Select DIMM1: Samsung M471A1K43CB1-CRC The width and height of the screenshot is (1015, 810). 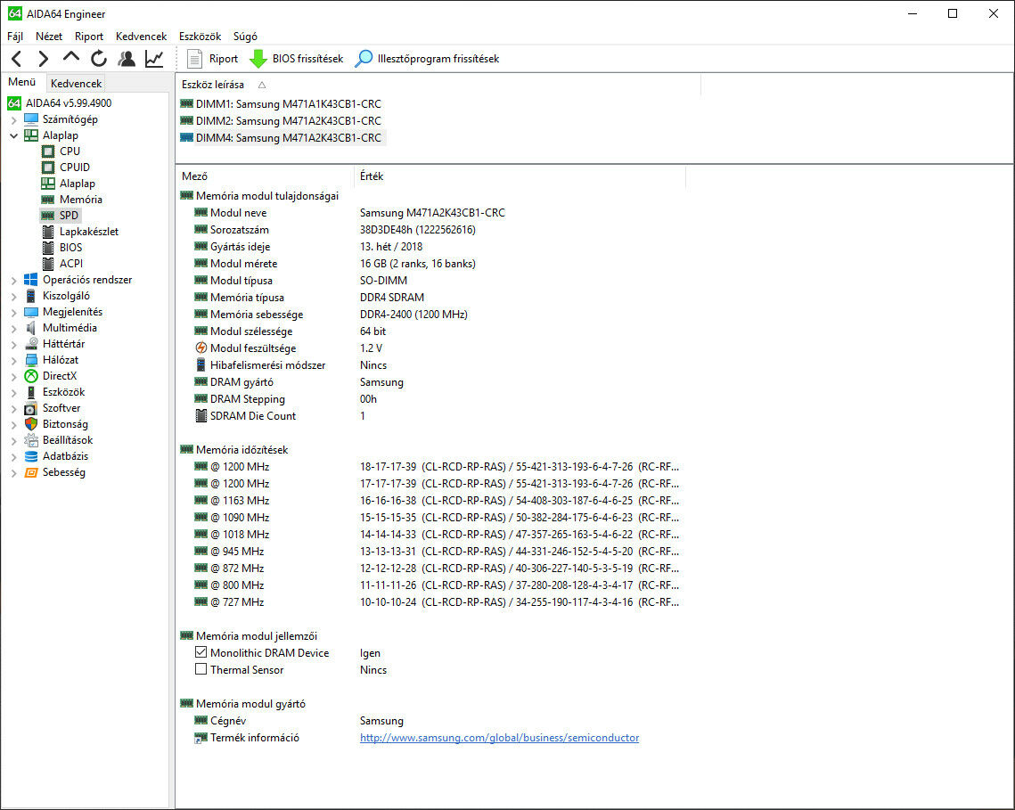click(x=281, y=104)
